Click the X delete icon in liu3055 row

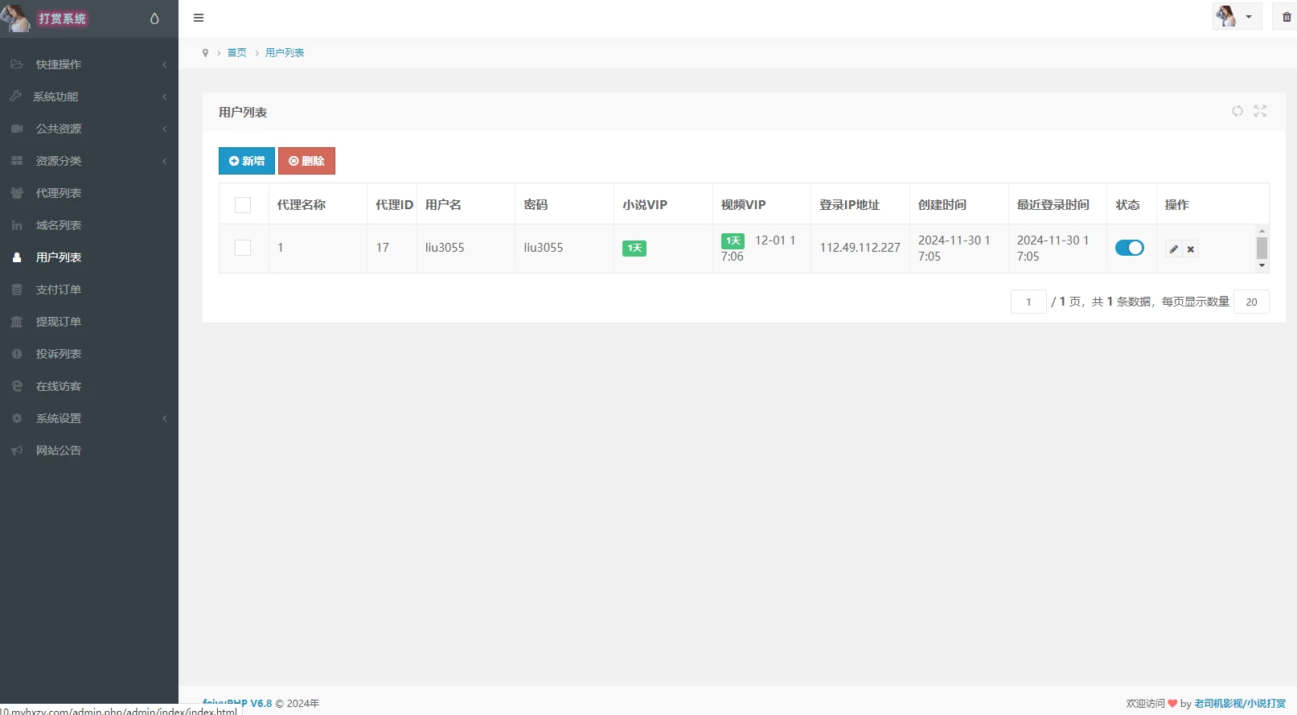click(x=1191, y=249)
